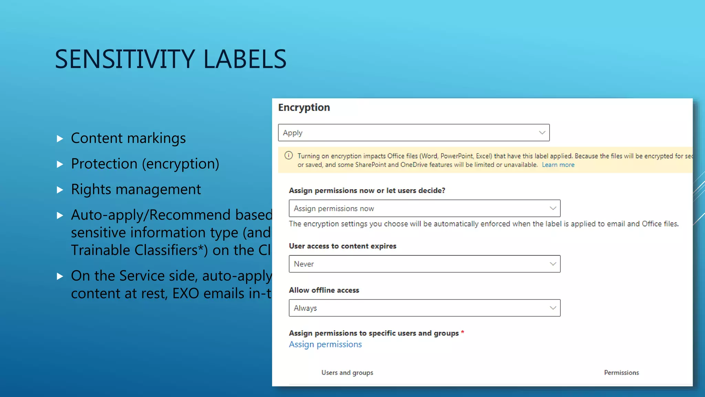Open the Encryption Apply dropdown
This screenshot has width=705, height=397.
(x=414, y=133)
